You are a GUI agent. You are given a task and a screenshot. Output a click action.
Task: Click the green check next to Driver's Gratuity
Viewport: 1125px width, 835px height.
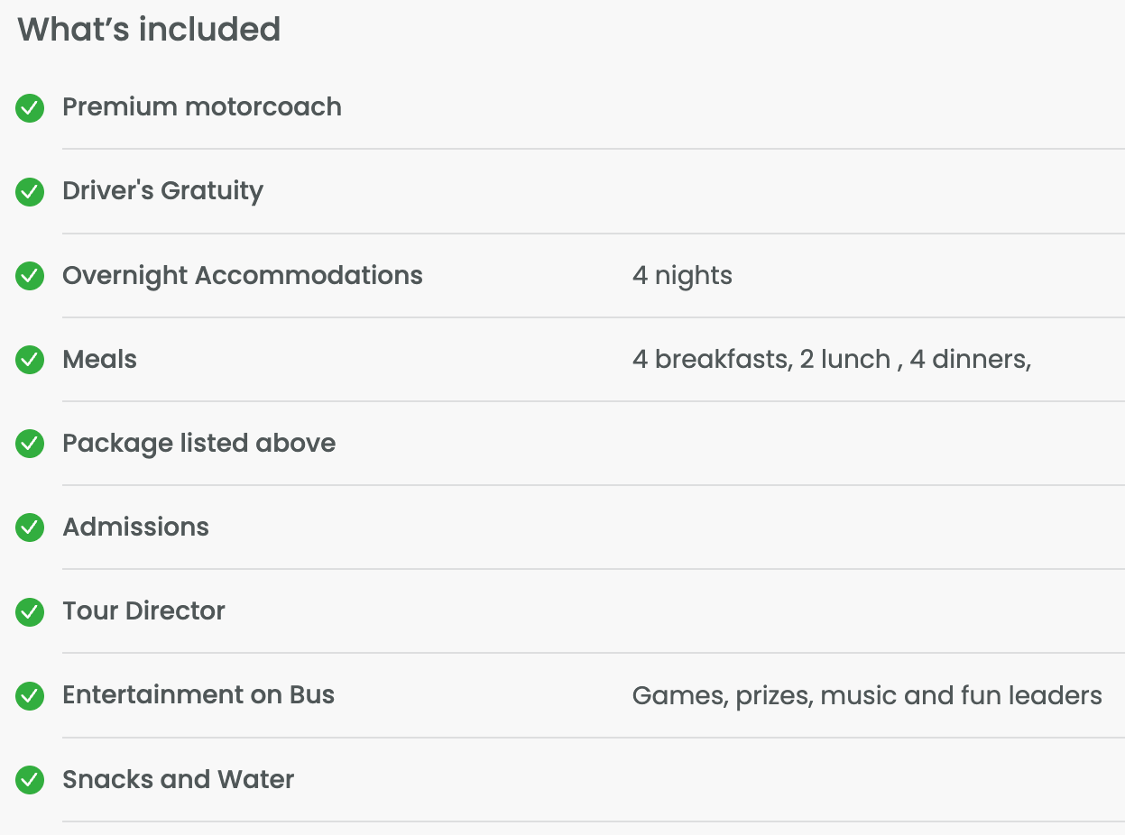click(x=30, y=192)
